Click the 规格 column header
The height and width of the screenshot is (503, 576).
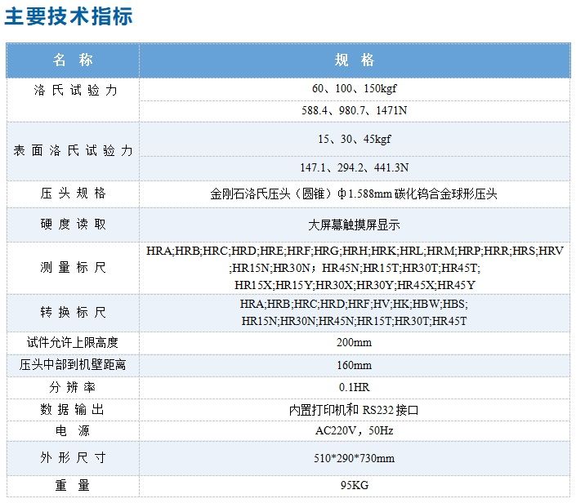(355, 60)
